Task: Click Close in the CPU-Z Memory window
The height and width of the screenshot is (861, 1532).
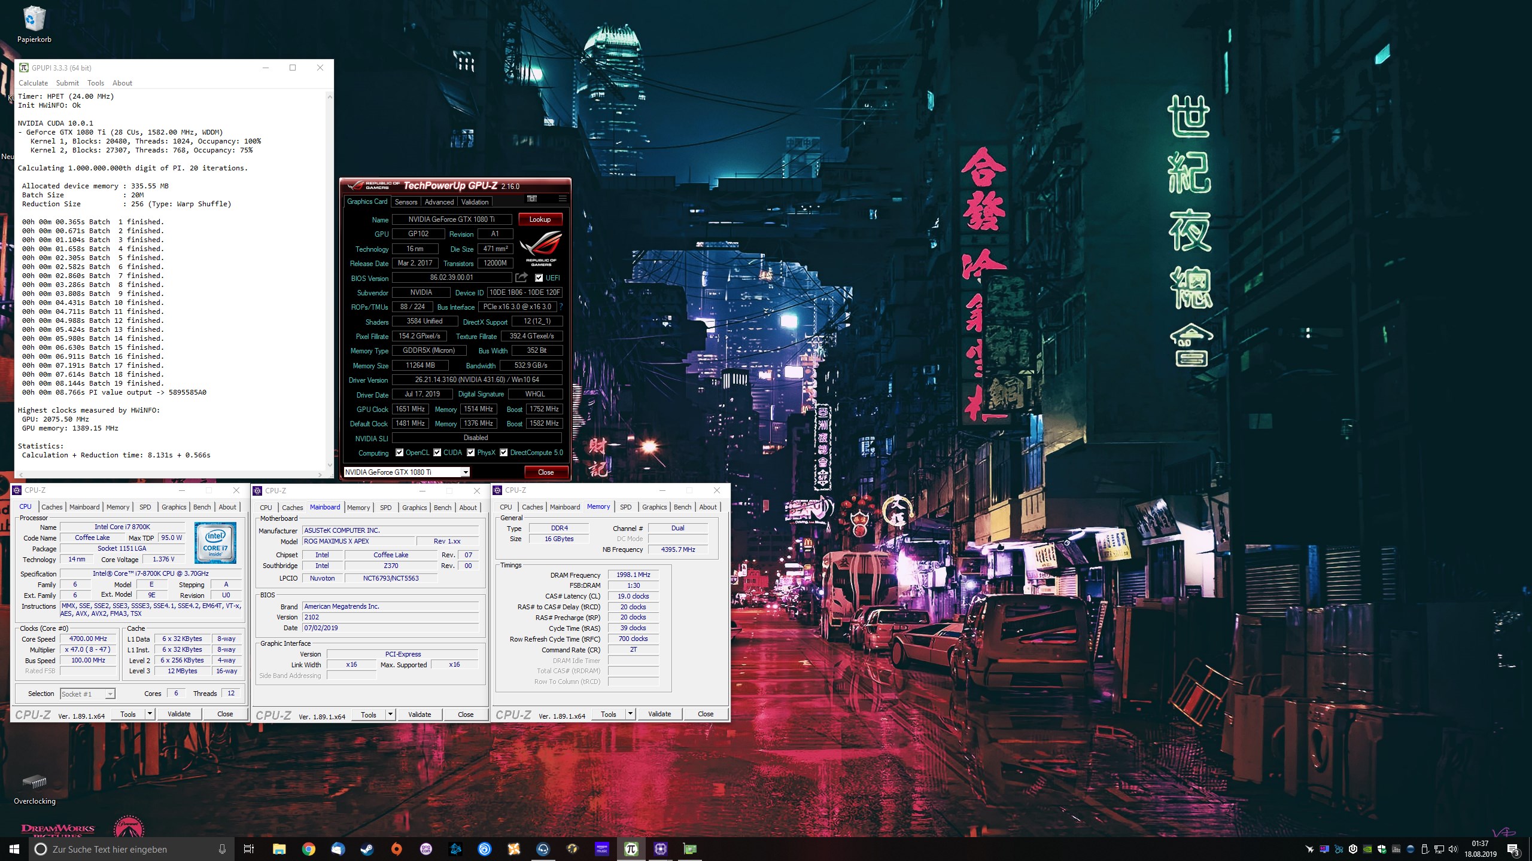Action: [x=706, y=714]
